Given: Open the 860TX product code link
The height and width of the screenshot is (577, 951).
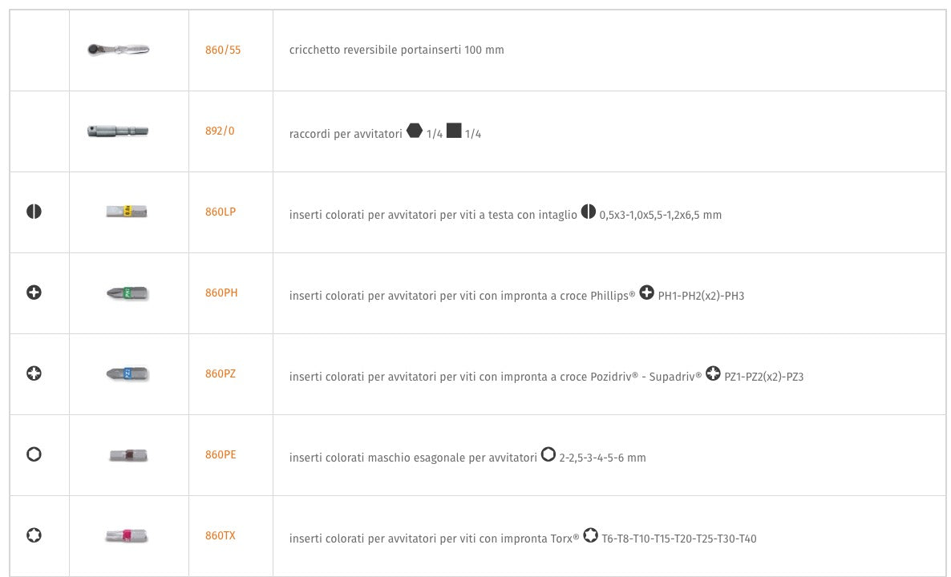Looking at the screenshot, I should click(221, 535).
